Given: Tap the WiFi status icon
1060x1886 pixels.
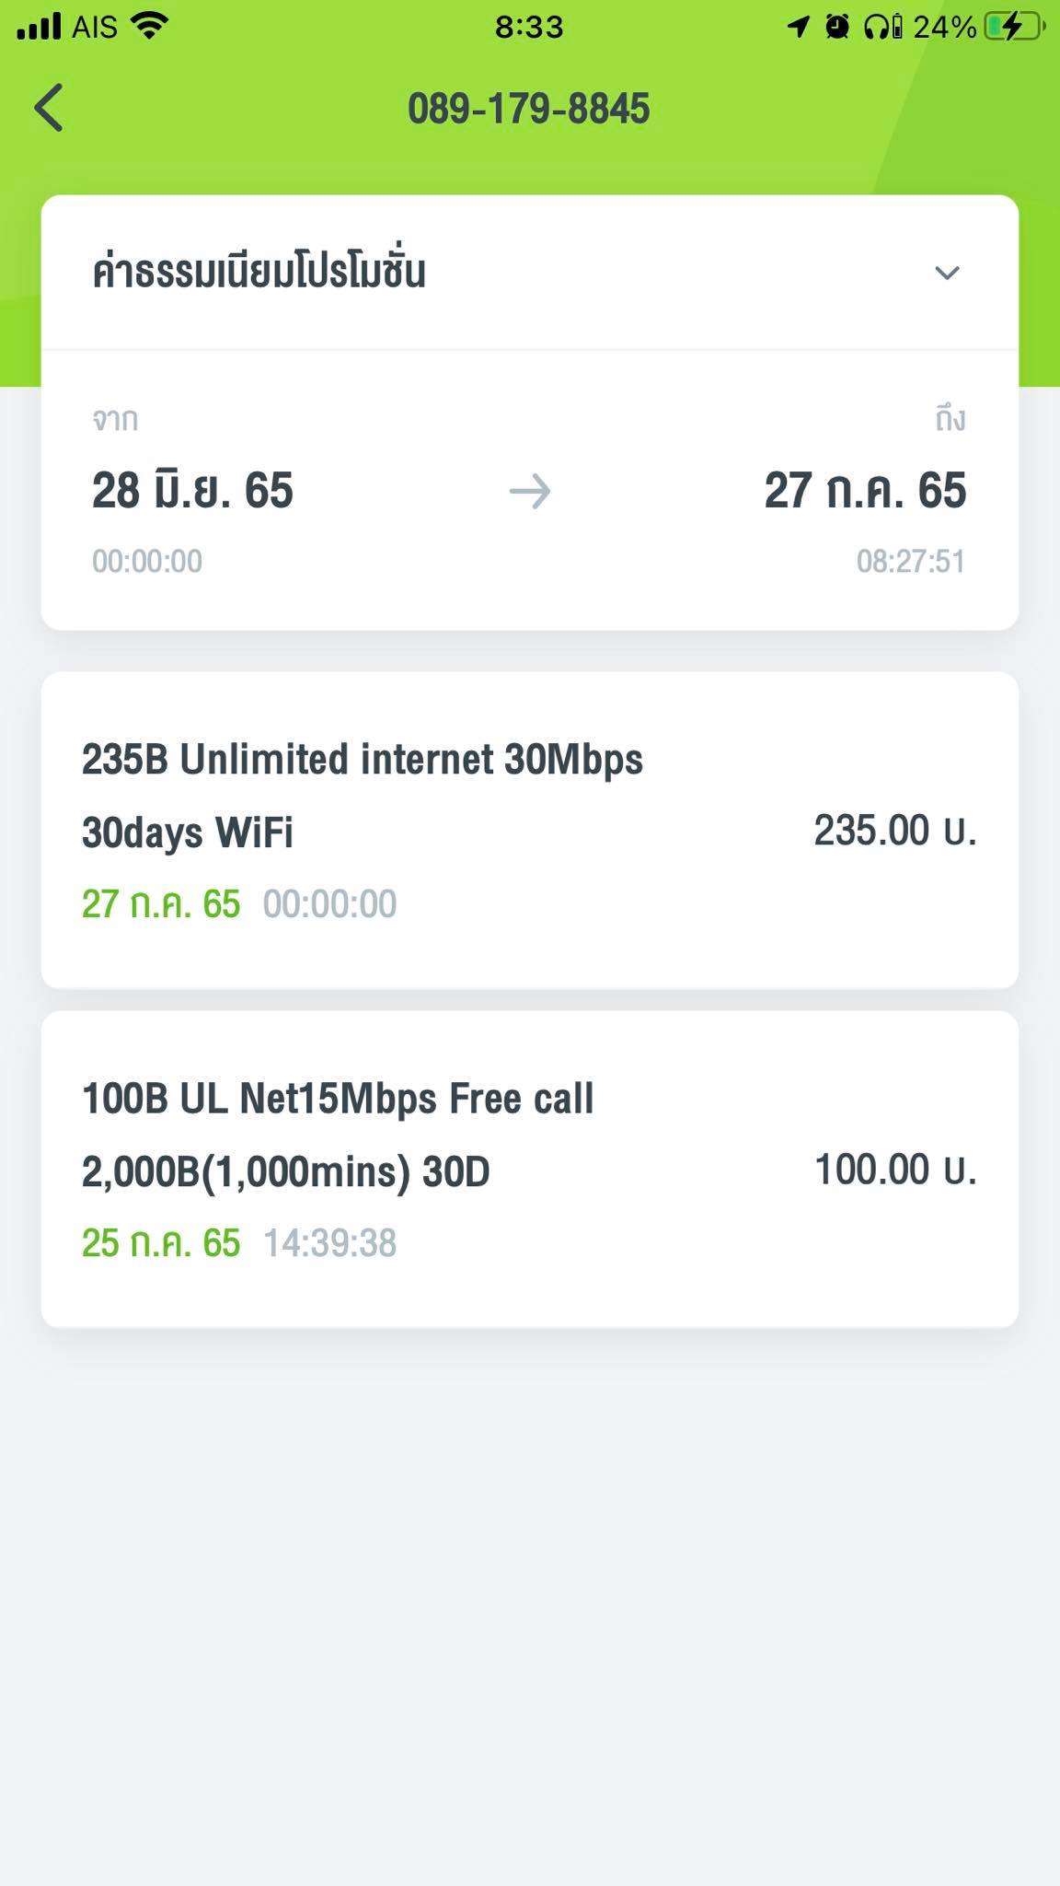Looking at the screenshot, I should point(150,27).
